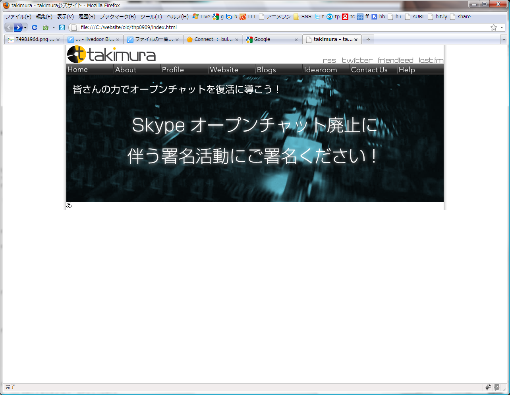Click the gray face icon in status bar
The image size is (510, 395).
click(497, 387)
